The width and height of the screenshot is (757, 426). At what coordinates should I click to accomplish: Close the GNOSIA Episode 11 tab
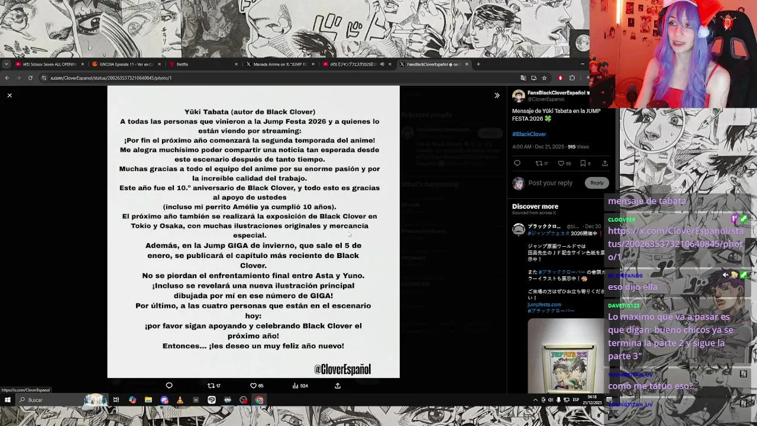click(159, 64)
